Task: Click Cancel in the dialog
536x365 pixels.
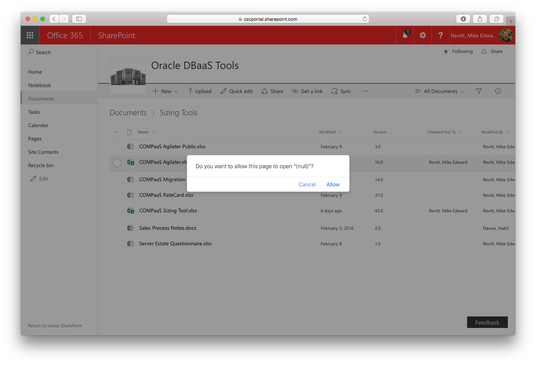Action: [x=307, y=185]
